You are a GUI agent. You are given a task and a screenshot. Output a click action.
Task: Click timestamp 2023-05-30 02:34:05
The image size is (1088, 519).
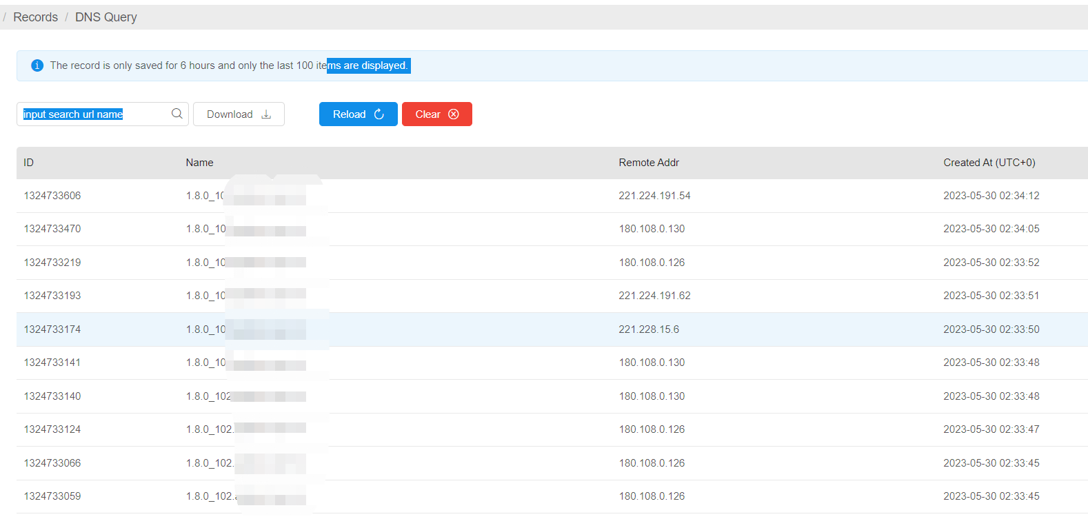pyautogui.click(x=991, y=229)
